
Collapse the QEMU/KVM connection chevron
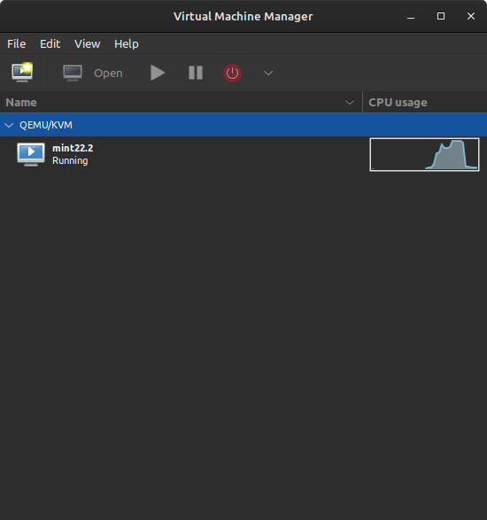point(9,125)
